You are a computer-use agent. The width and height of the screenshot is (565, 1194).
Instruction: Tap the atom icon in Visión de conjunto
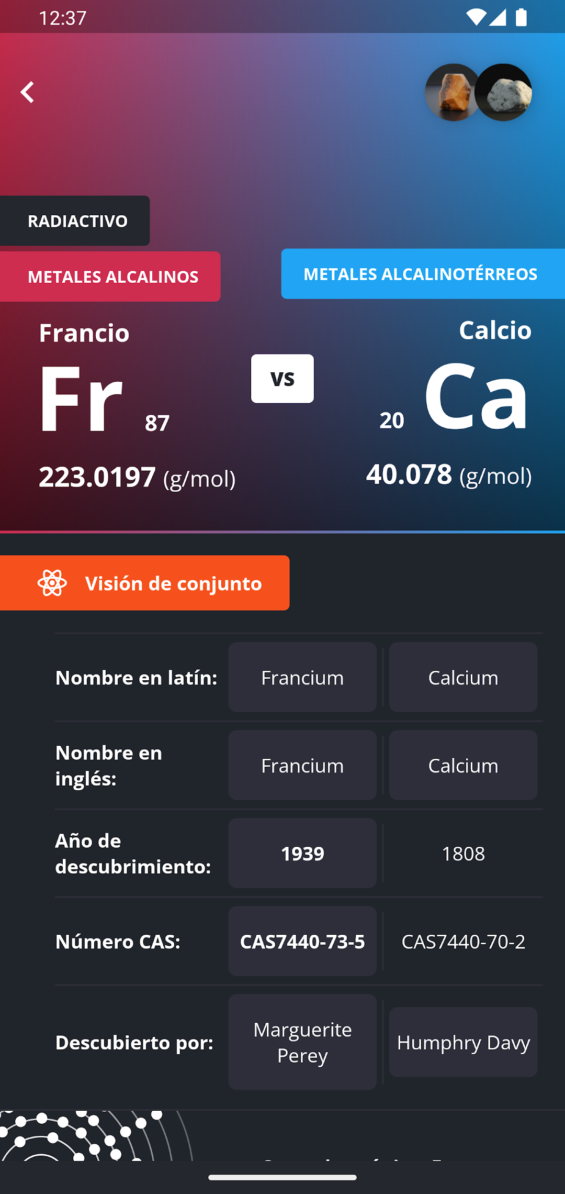(x=52, y=583)
